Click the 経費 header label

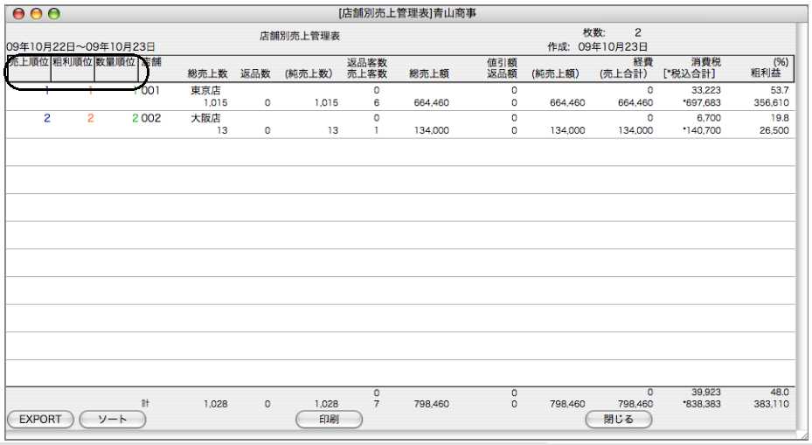[x=643, y=62]
